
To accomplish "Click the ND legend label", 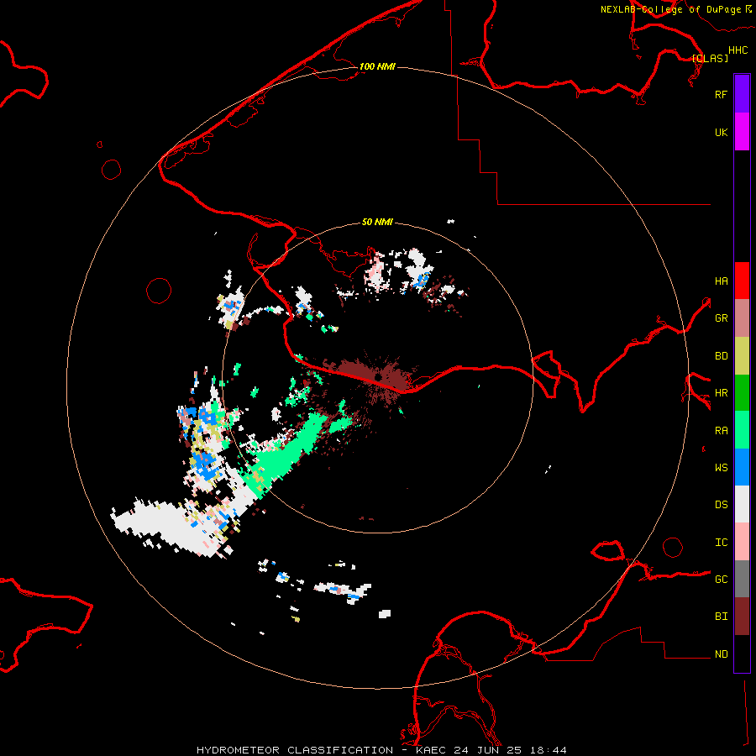I will click(721, 654).
